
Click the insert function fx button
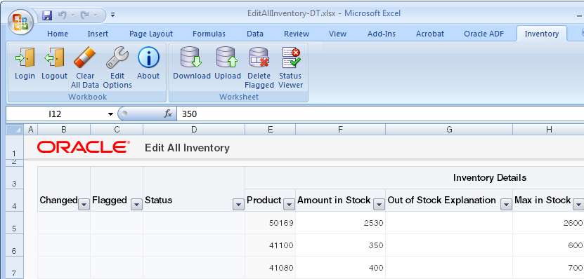click(x=168, y=114)
